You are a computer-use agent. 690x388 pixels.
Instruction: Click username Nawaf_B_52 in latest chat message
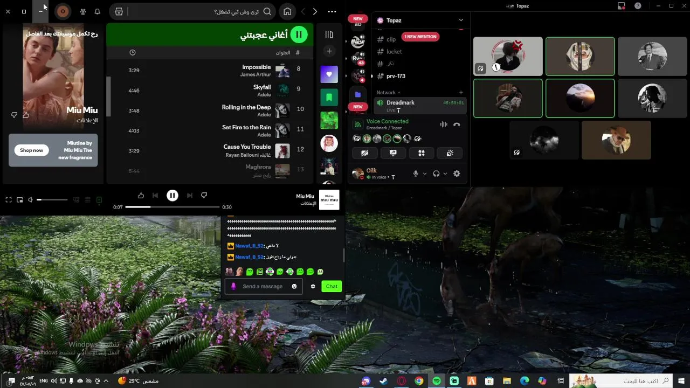pos(250,257)
